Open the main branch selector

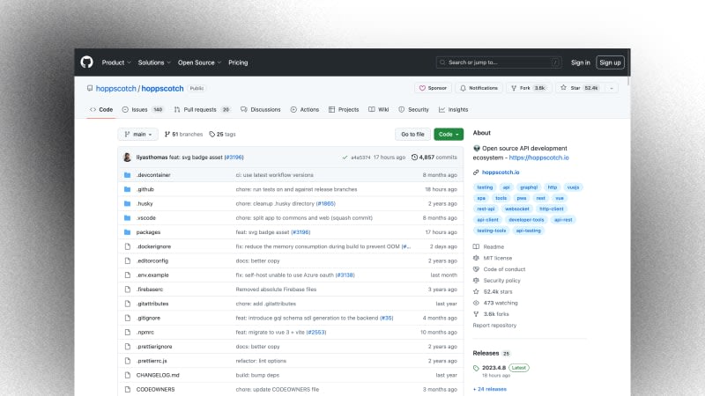click(x=137, y=135)
